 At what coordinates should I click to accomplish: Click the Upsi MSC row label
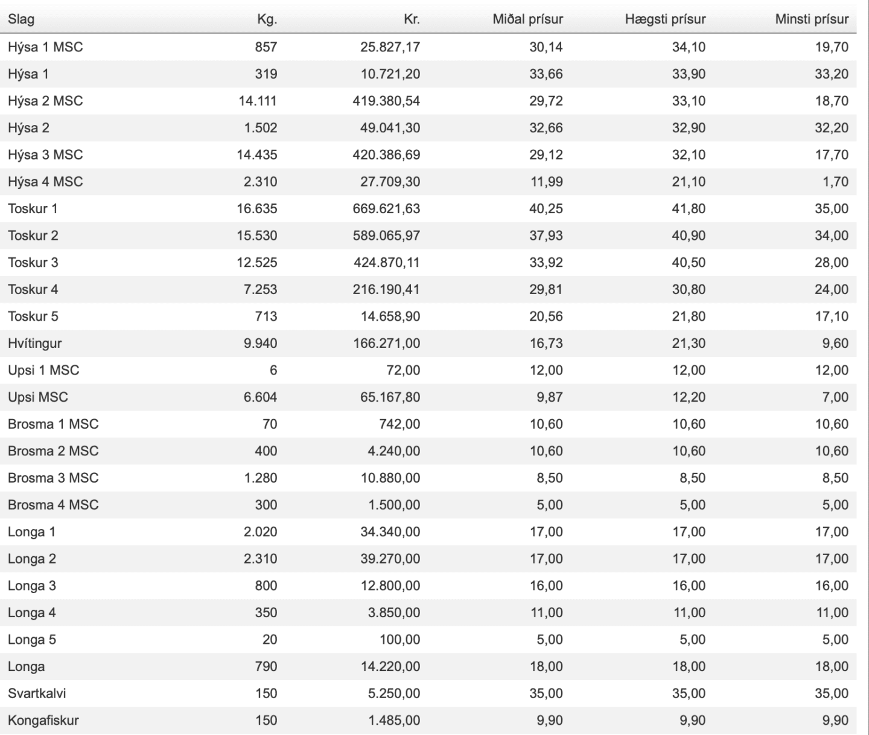tap(38, 397)
